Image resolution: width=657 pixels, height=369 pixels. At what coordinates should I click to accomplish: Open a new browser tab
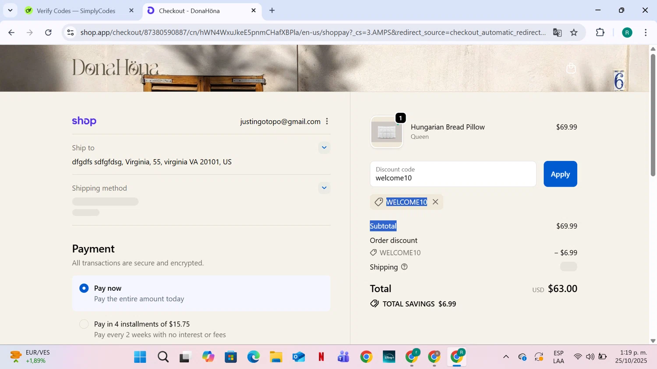click(272, 10)
